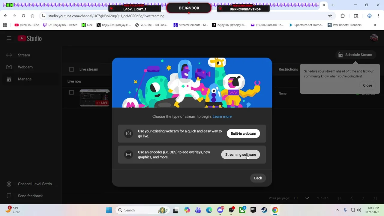Screen dimensions: 384x216
Task: Bookmark this page with the star icon
Action: tap(330, 16)
